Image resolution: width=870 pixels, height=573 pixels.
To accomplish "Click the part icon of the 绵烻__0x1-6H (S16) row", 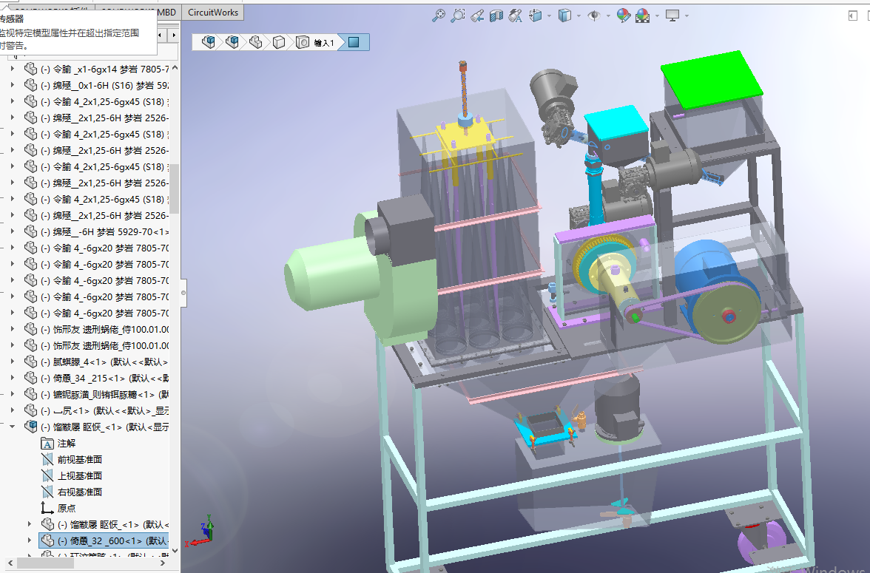I will pos(31,85).
